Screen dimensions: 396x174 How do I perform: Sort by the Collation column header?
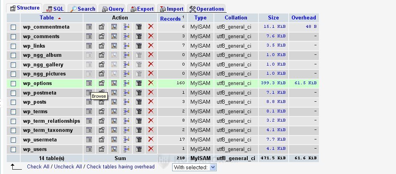coord(236,17)
